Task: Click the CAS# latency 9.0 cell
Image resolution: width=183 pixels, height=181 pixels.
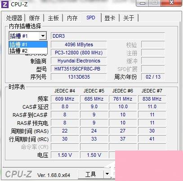Action: point(94,106)
